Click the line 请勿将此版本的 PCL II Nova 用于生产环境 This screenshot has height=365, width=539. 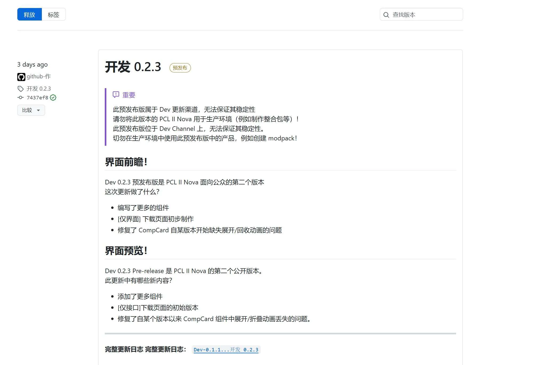pos(206,119)
